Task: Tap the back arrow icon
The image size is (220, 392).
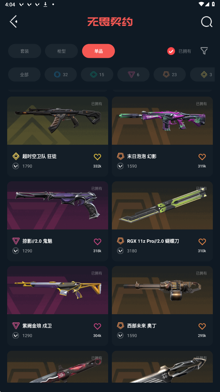Action: click(14, 22)
